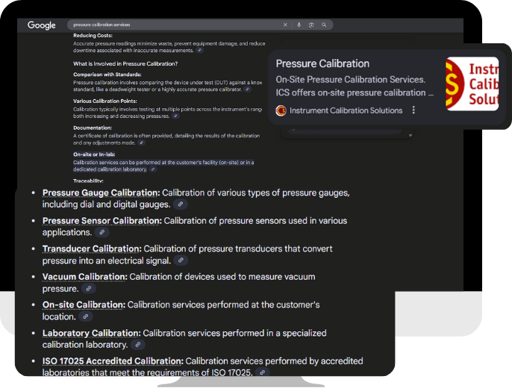Click the Google logo

pyautogui.click(x=42, y=25)
